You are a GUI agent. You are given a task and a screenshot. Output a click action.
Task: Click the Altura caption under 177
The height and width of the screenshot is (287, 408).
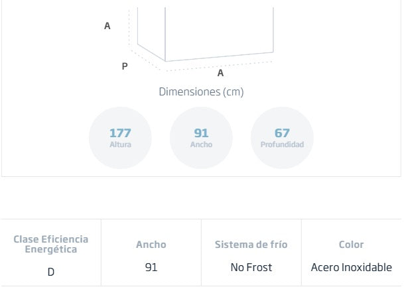click(x=120, y=144)
